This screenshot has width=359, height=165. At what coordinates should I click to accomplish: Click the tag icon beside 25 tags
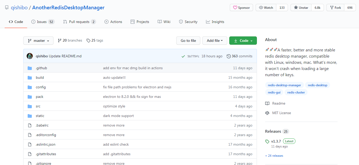point(88,41)
